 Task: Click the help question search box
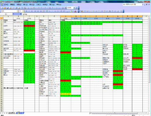tap(132, 4)
